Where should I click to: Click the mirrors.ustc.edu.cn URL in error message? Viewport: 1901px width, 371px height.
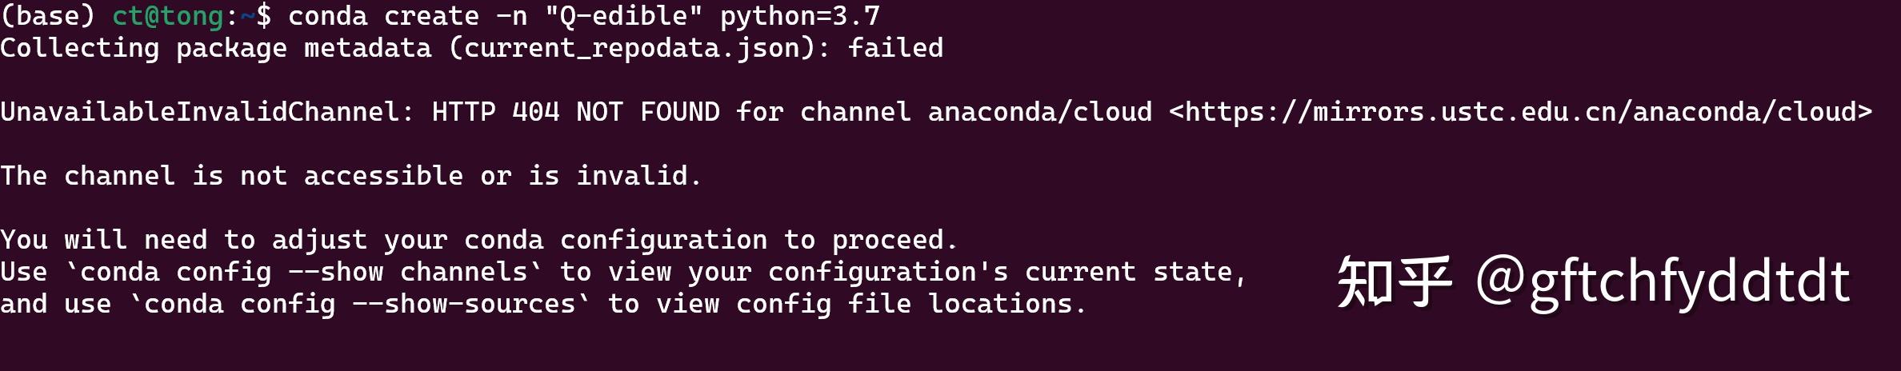point(1520,112)
